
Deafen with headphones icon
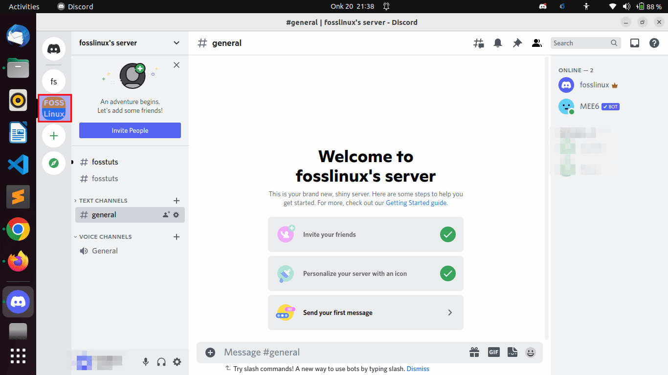click(161, 362)
